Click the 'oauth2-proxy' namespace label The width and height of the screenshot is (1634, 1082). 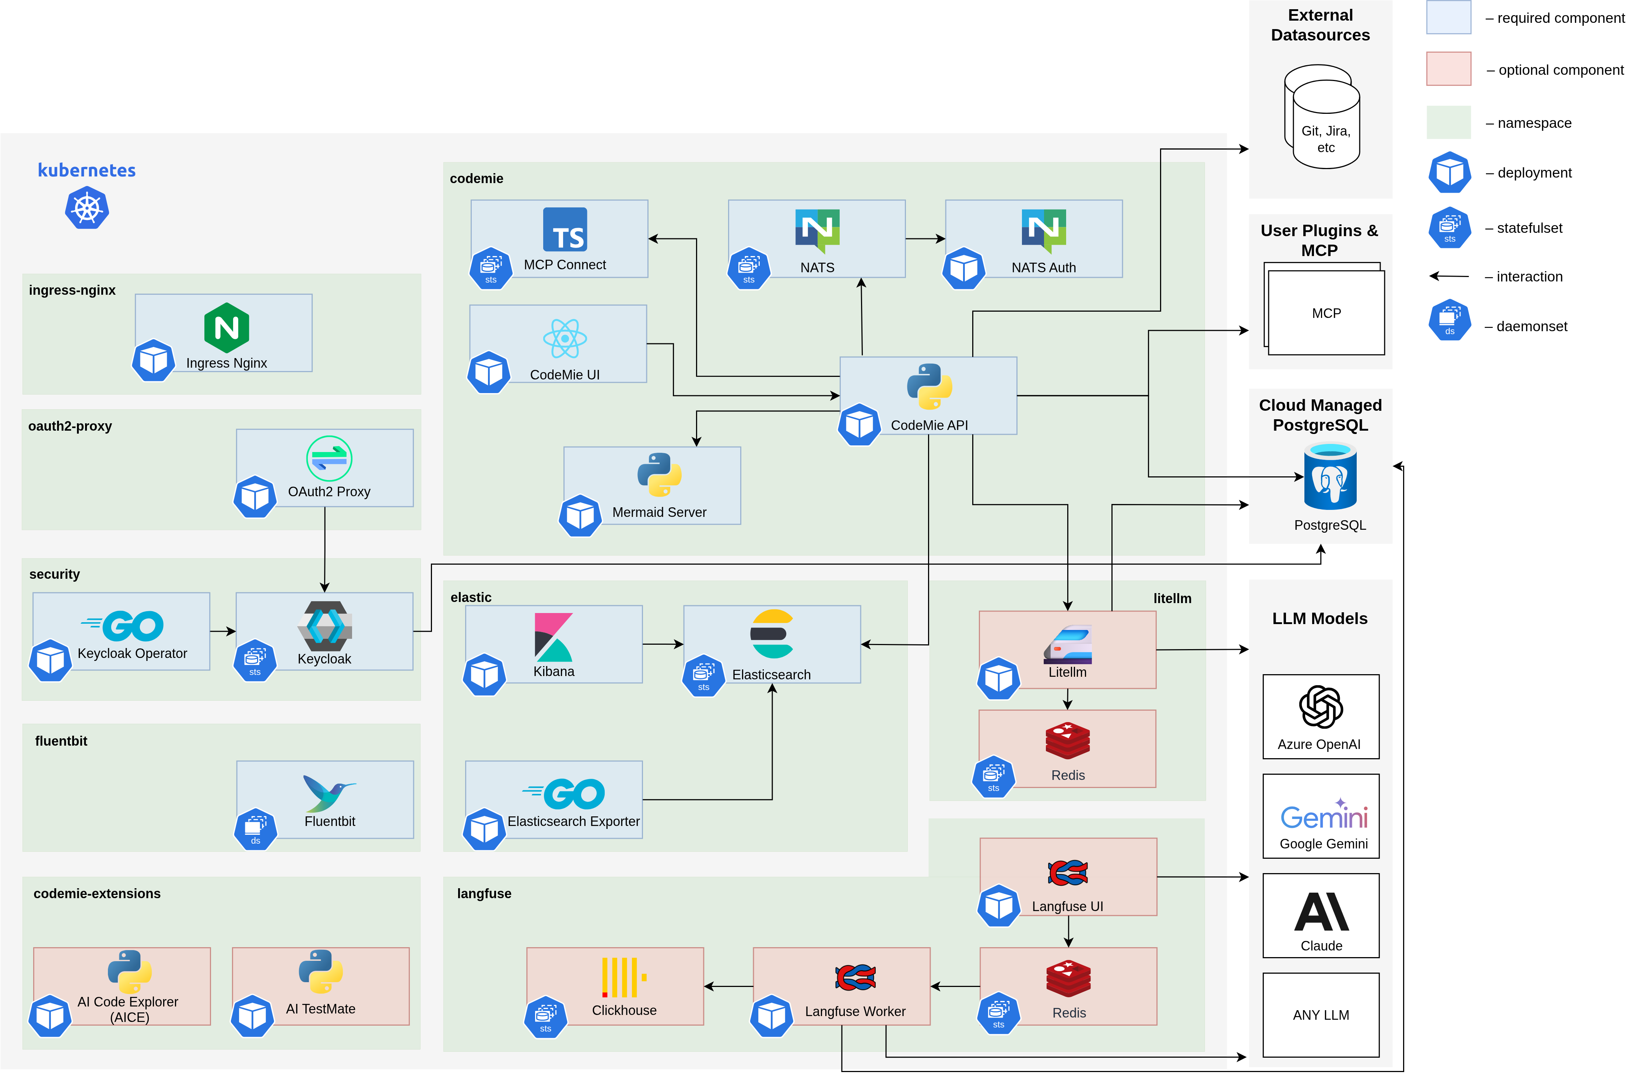click(x=70, y=427)
